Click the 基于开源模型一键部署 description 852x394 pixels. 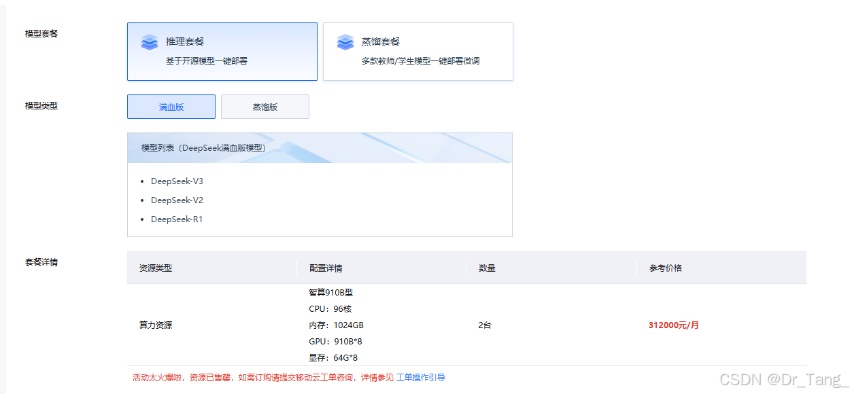(207, 60)
